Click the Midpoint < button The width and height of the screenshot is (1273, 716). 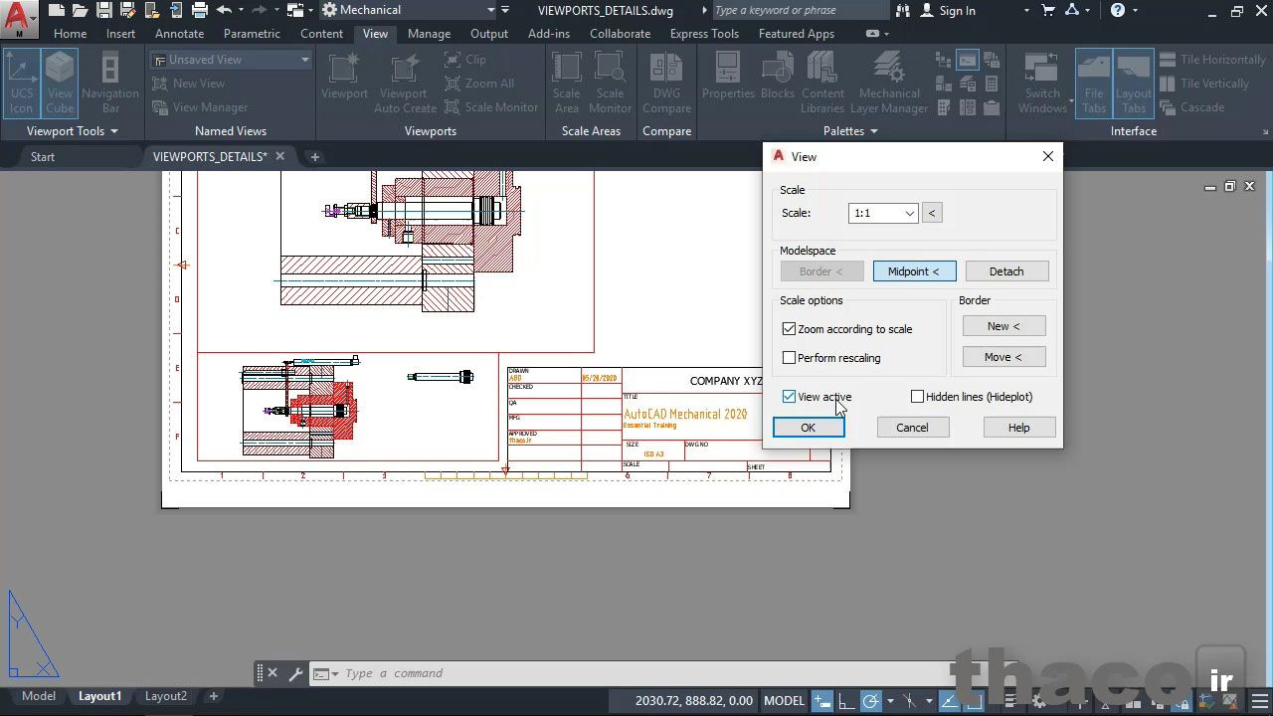point(914,271)
